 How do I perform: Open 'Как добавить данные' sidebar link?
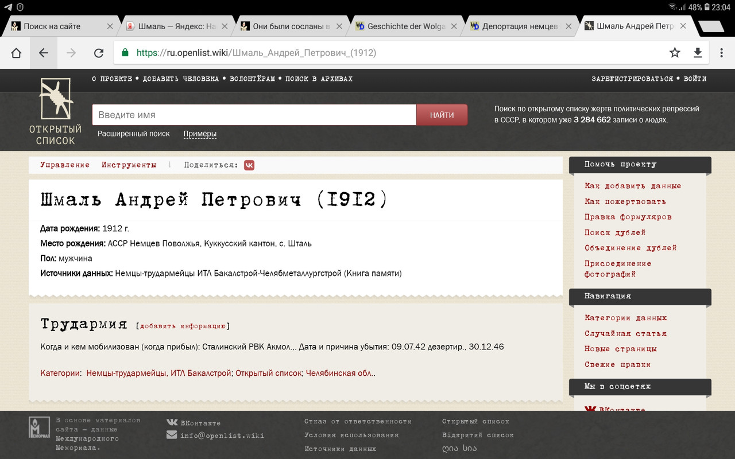click(x=633, y=186)
